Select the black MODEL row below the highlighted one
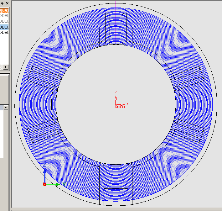This screenshot has height=211, width=222. click(4, 33)
